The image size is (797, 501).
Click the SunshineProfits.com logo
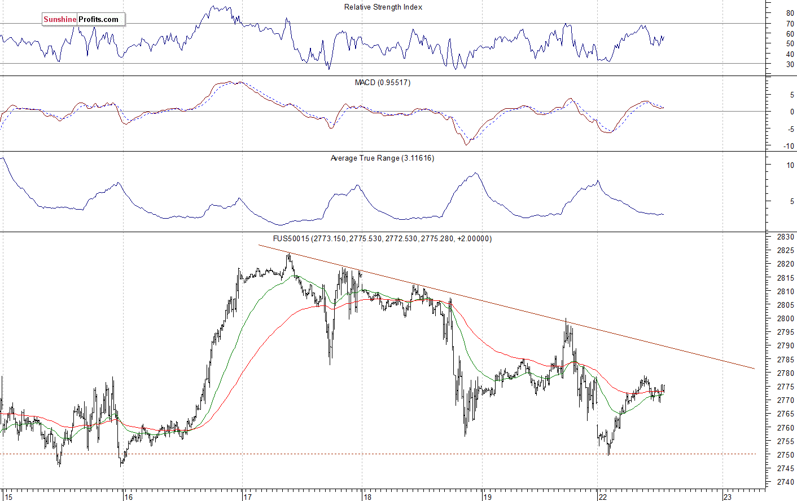point(83,19)
